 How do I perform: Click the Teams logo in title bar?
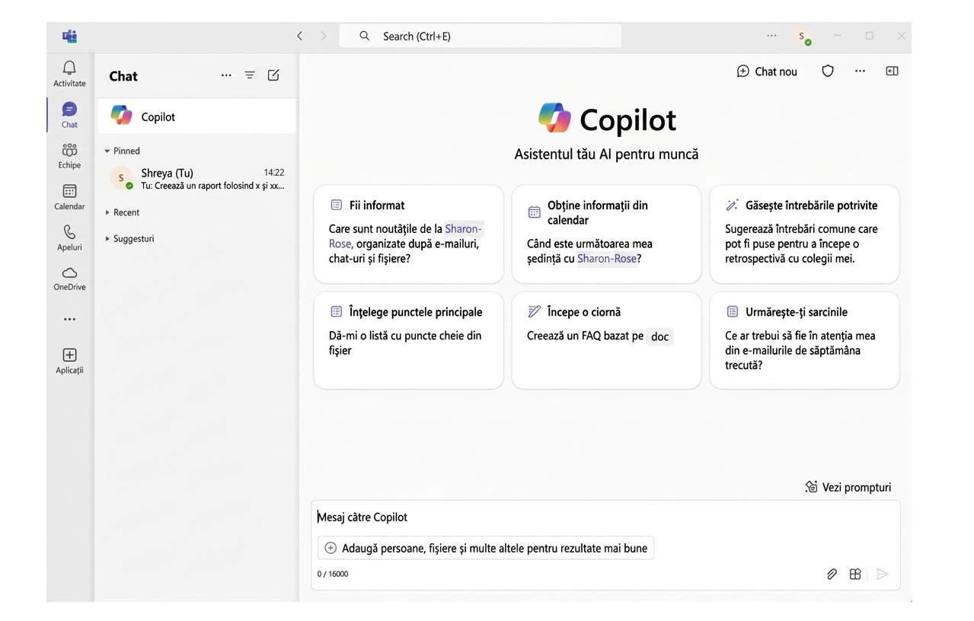click(69, 36)
